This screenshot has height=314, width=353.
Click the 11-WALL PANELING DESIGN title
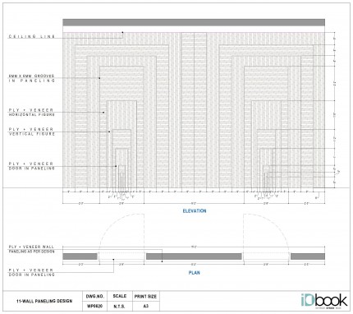point(44,301)
